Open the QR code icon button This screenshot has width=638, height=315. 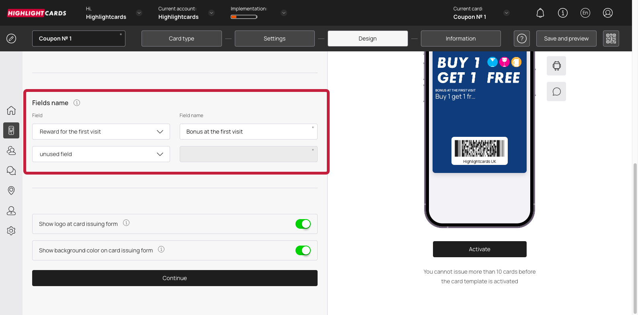tap(611, 39)
